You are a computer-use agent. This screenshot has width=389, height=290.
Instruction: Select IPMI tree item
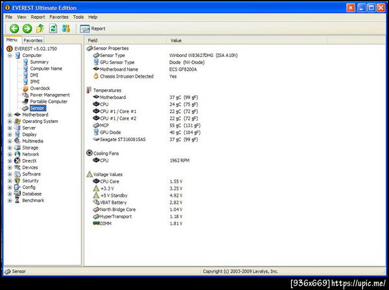pos(35,82)
